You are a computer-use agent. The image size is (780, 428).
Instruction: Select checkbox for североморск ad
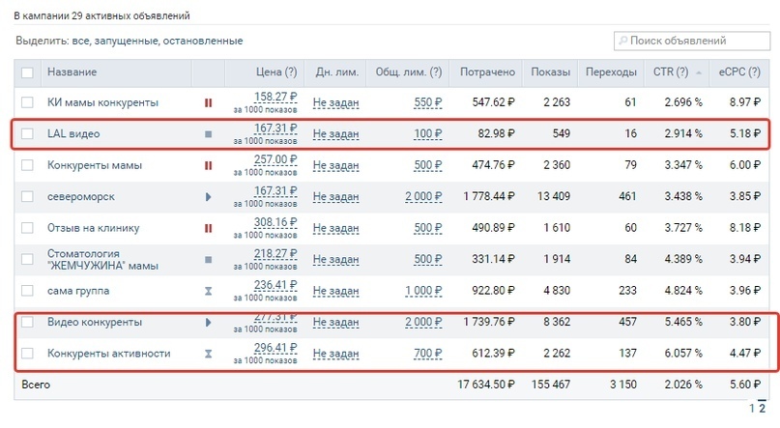click(x=27, y=197)
